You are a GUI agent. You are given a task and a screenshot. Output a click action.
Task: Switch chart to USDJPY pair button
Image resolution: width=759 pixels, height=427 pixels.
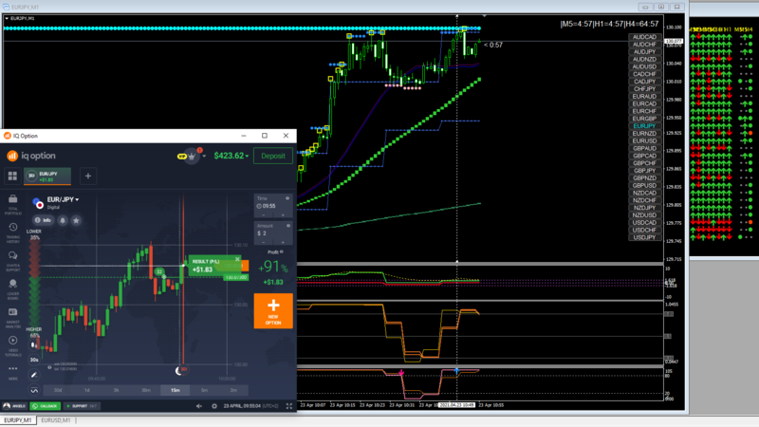[644, 237]
